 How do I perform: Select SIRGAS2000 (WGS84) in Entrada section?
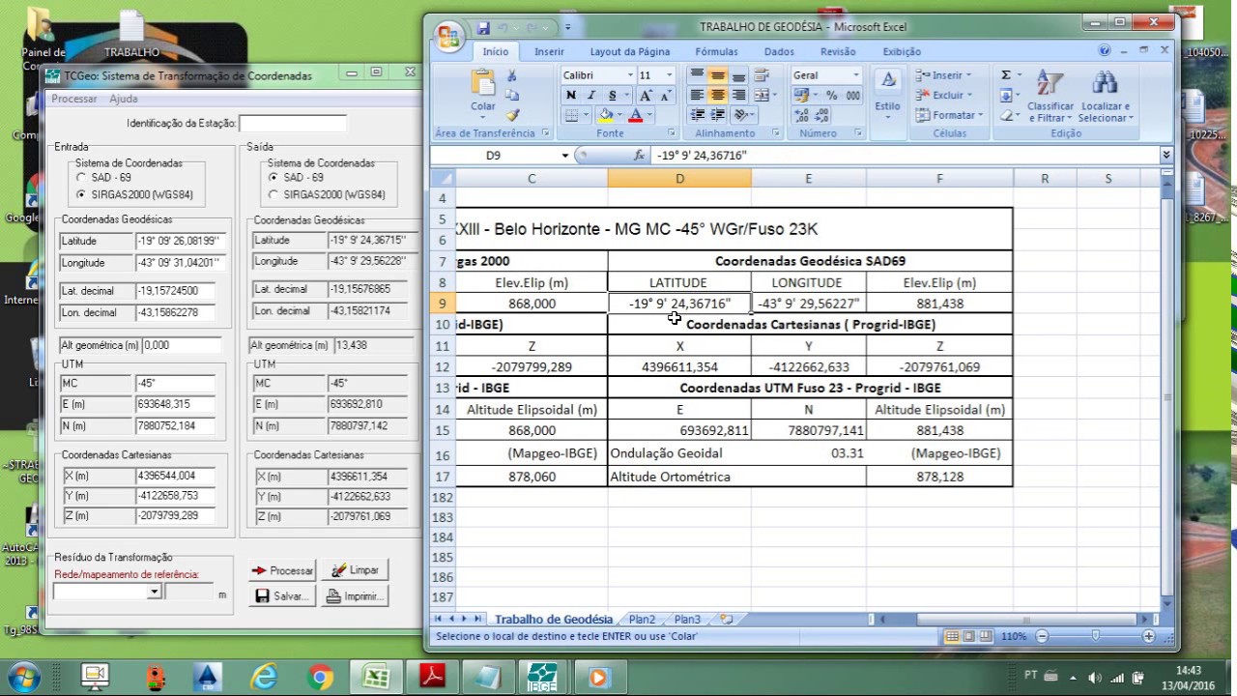[81, 194]
